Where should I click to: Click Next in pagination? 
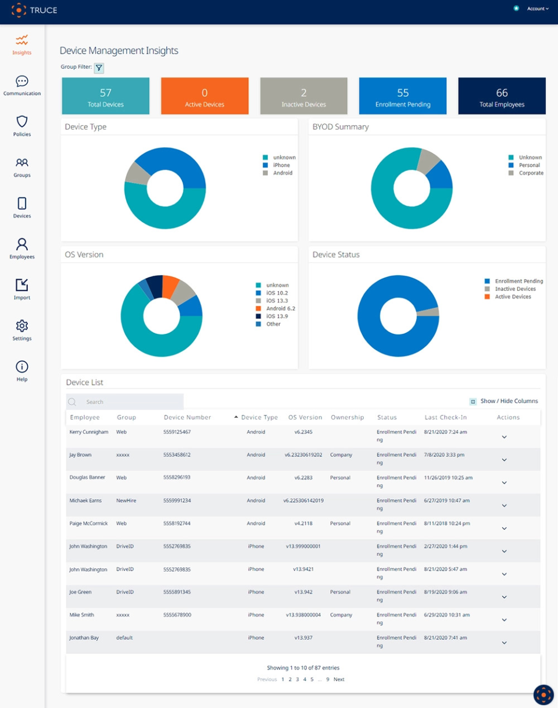[339, 679]
